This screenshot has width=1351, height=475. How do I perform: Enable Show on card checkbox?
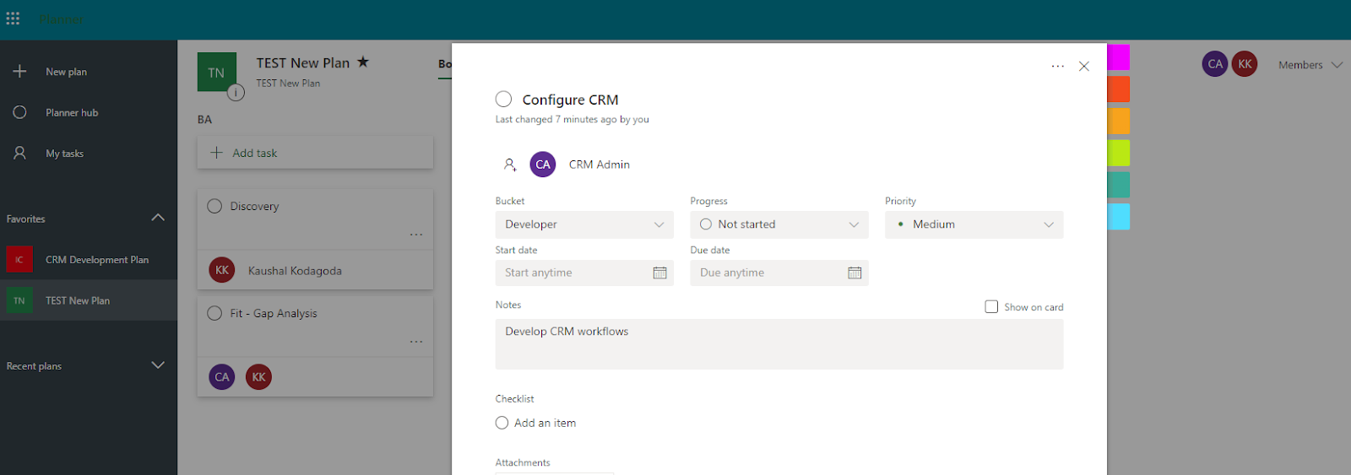coord(991,307)
